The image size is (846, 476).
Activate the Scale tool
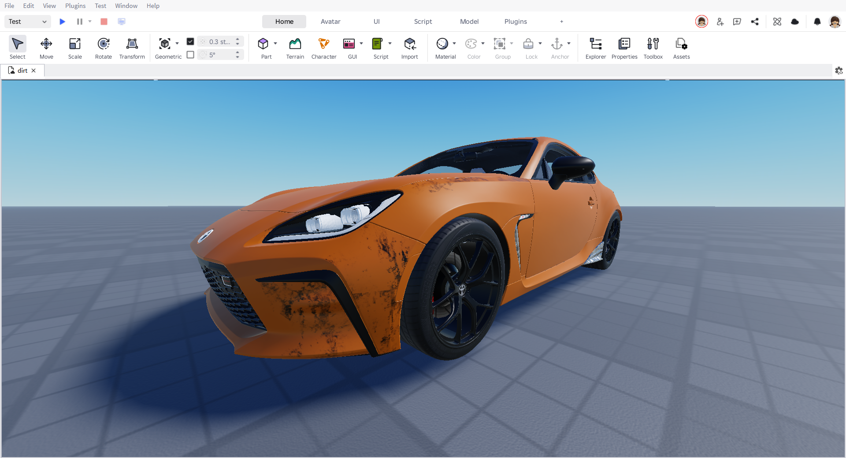coord(75,48)
